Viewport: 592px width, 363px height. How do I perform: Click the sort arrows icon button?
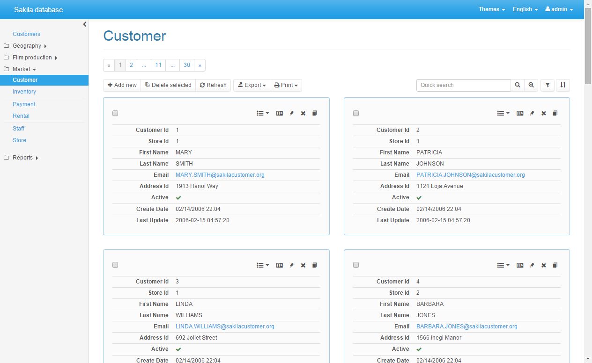(x=563, y=85)
